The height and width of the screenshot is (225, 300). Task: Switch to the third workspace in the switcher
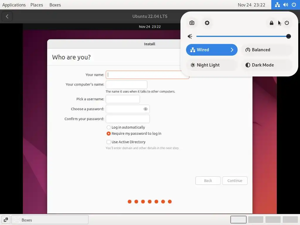click(x=273, y=220)
